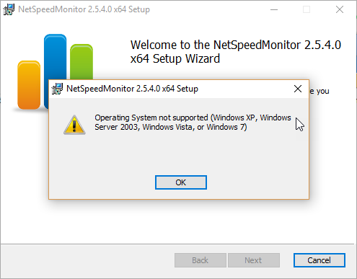Click the error dialog's title bar text
Image resolution: width=357 pixels, height=279 pixels.
pos(132,89)
